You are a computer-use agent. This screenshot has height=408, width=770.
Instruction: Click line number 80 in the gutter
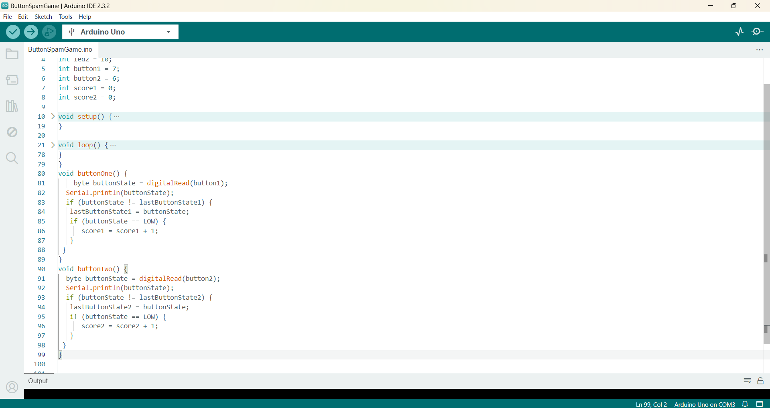(x=41, y=174)
